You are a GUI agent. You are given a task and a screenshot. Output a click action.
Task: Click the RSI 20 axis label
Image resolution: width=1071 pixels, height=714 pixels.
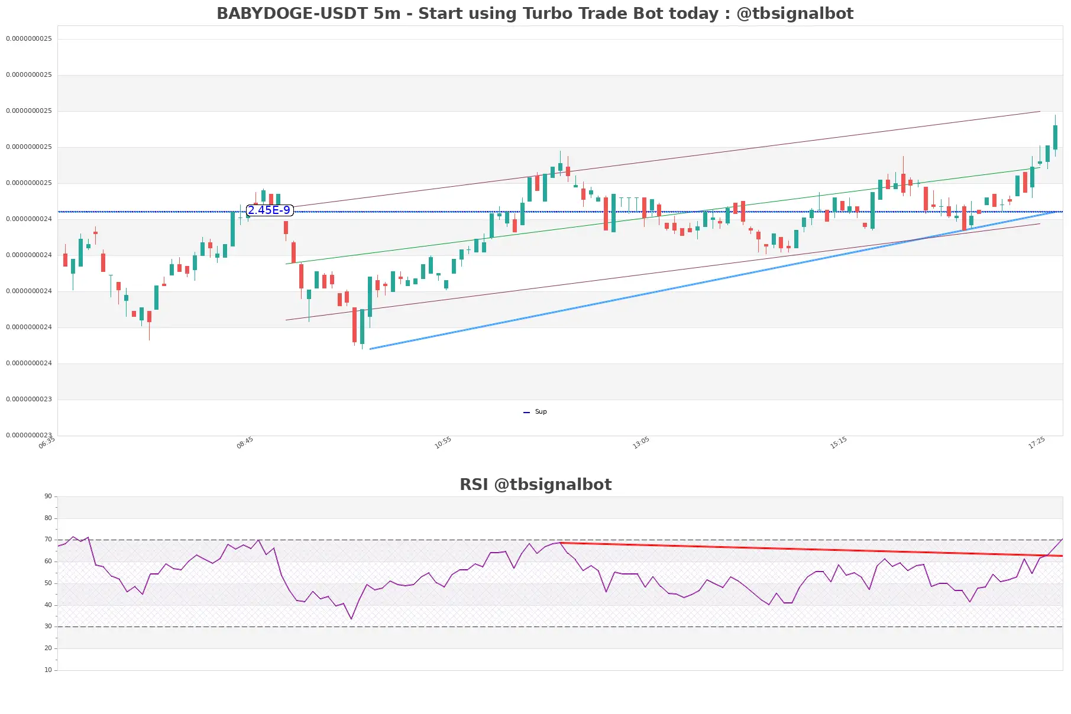(48, 648)
